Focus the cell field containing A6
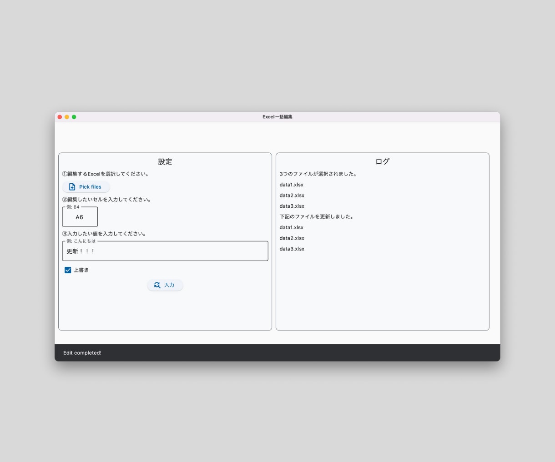This screenshot has width=555, height=462. point(80,217)
